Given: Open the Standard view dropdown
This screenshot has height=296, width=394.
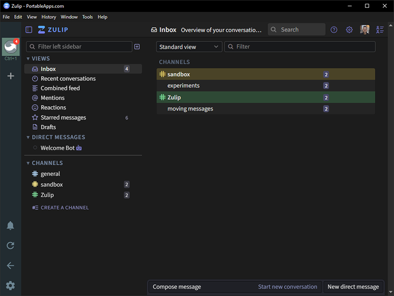Looking at the screenshot, I should point(190,47).
